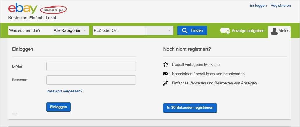This screenshot has height=127, width=300.
Task: Click the Passwort vergessen? link
Action: tap(64, 91)
